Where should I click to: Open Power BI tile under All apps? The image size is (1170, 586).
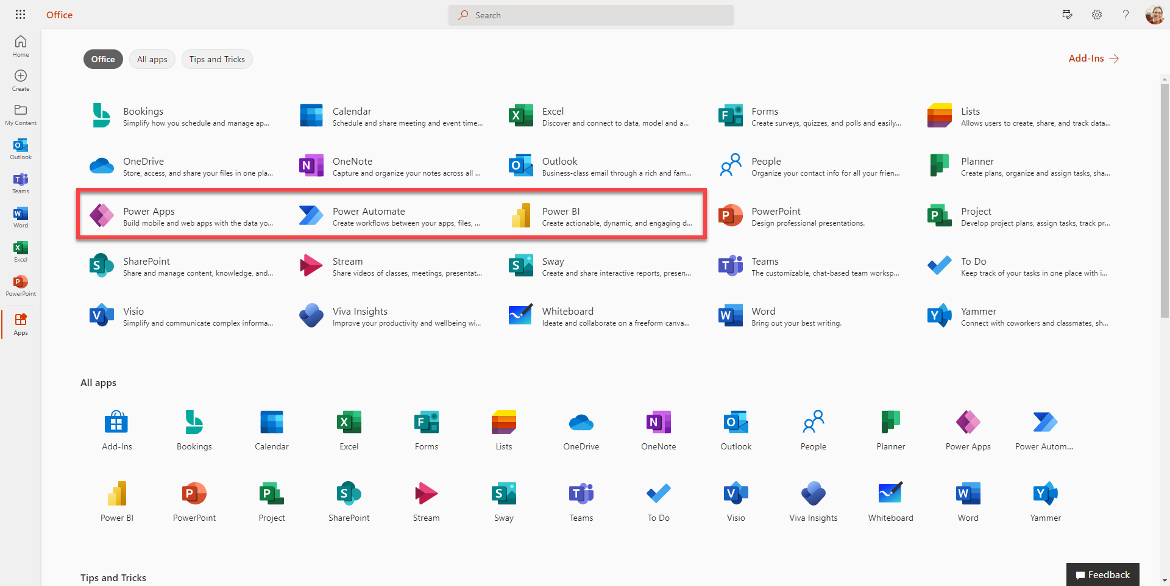[117, 501]
